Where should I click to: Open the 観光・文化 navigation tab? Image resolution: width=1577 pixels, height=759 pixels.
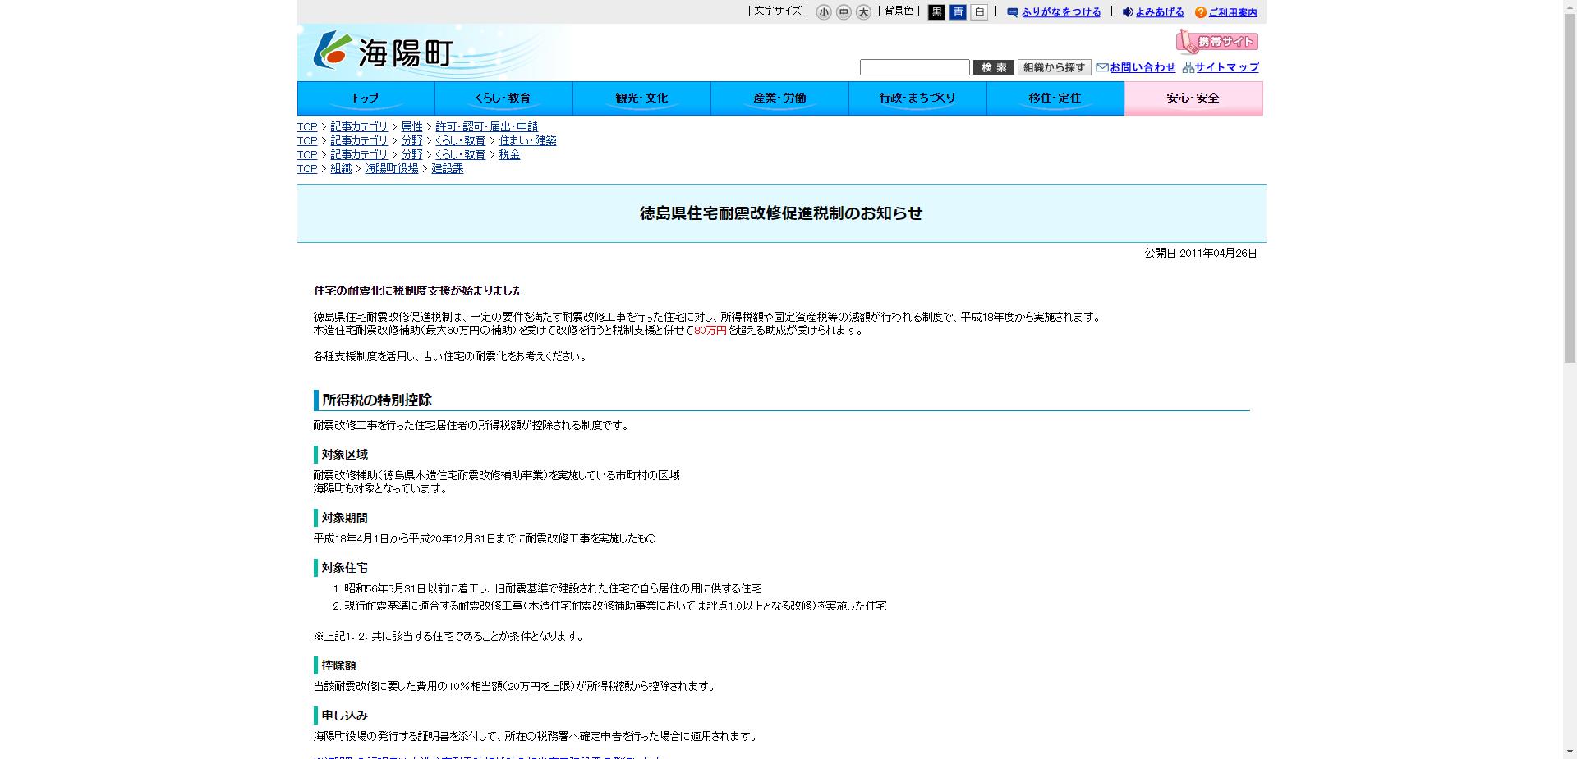tap(641, 98)
